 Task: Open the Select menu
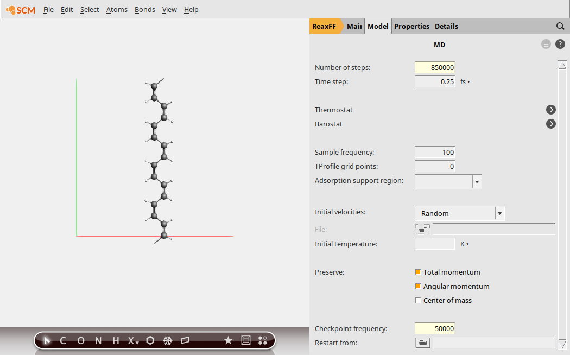pos(90,10)
